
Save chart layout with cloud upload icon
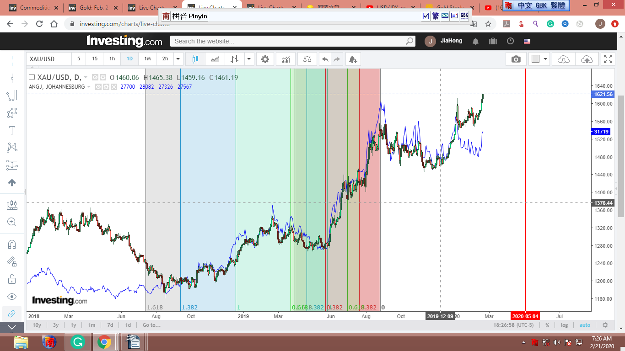tap(587, 59)
